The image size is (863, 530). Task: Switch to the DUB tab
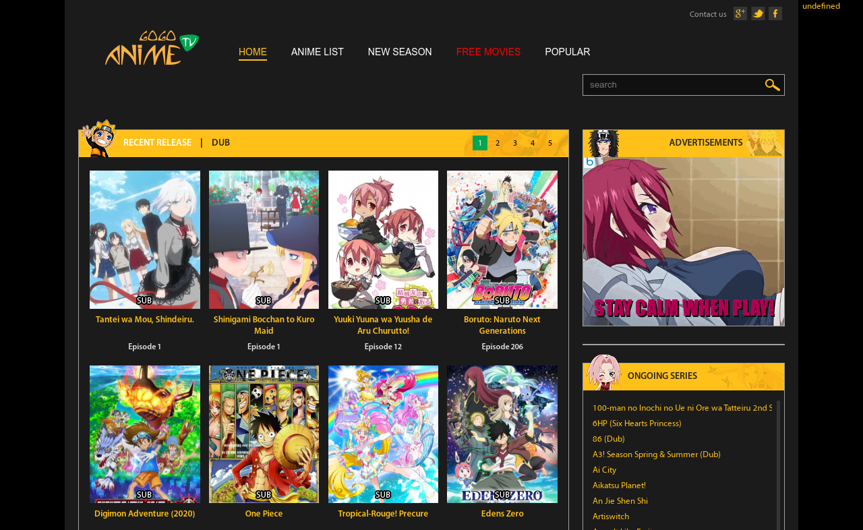[x=220, y=143]
